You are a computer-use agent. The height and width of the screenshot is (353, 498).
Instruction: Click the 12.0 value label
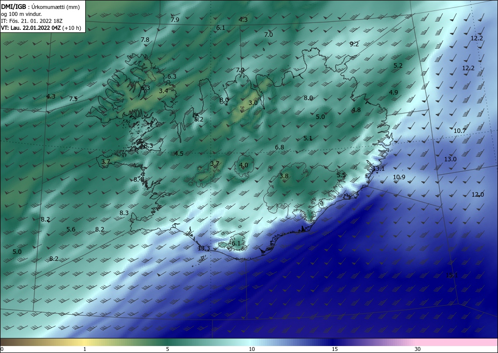[478, 195]
